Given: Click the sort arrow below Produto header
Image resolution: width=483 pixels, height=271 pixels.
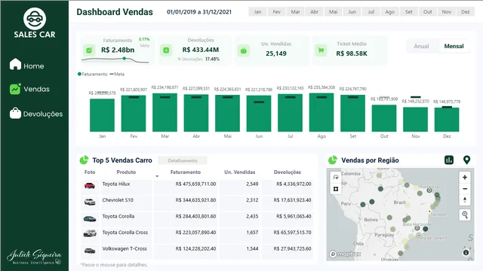Looking at the screenshot, I should 157,176.
